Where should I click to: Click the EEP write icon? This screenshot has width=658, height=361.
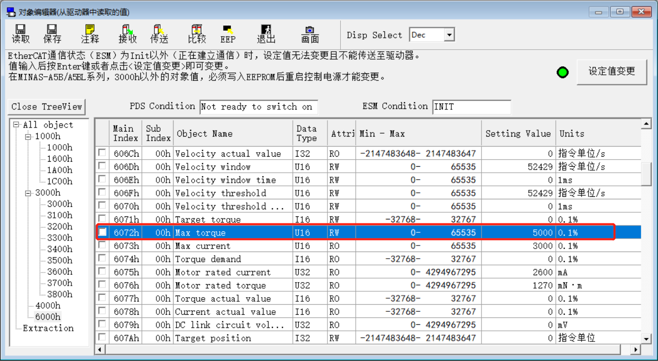[228, 34]
